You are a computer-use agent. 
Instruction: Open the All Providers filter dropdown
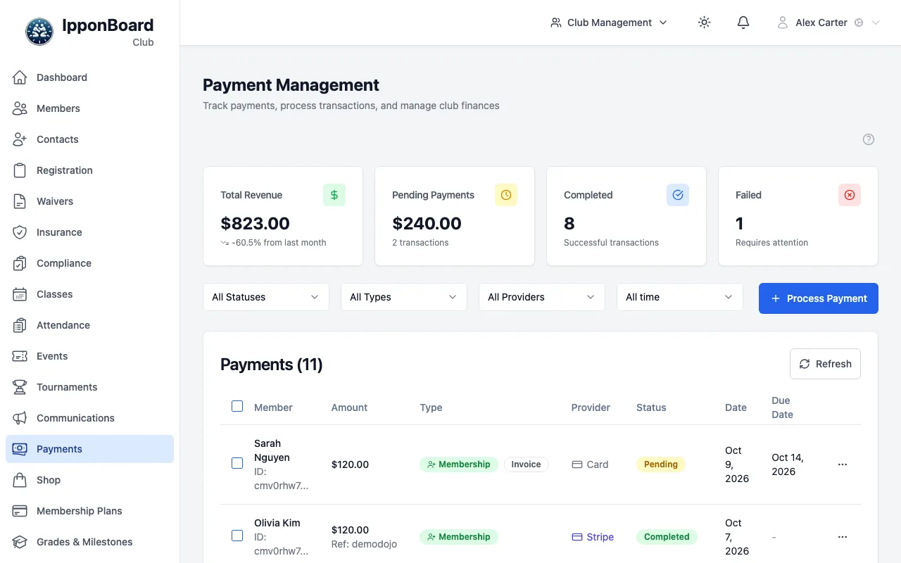[x=542, y=297]
